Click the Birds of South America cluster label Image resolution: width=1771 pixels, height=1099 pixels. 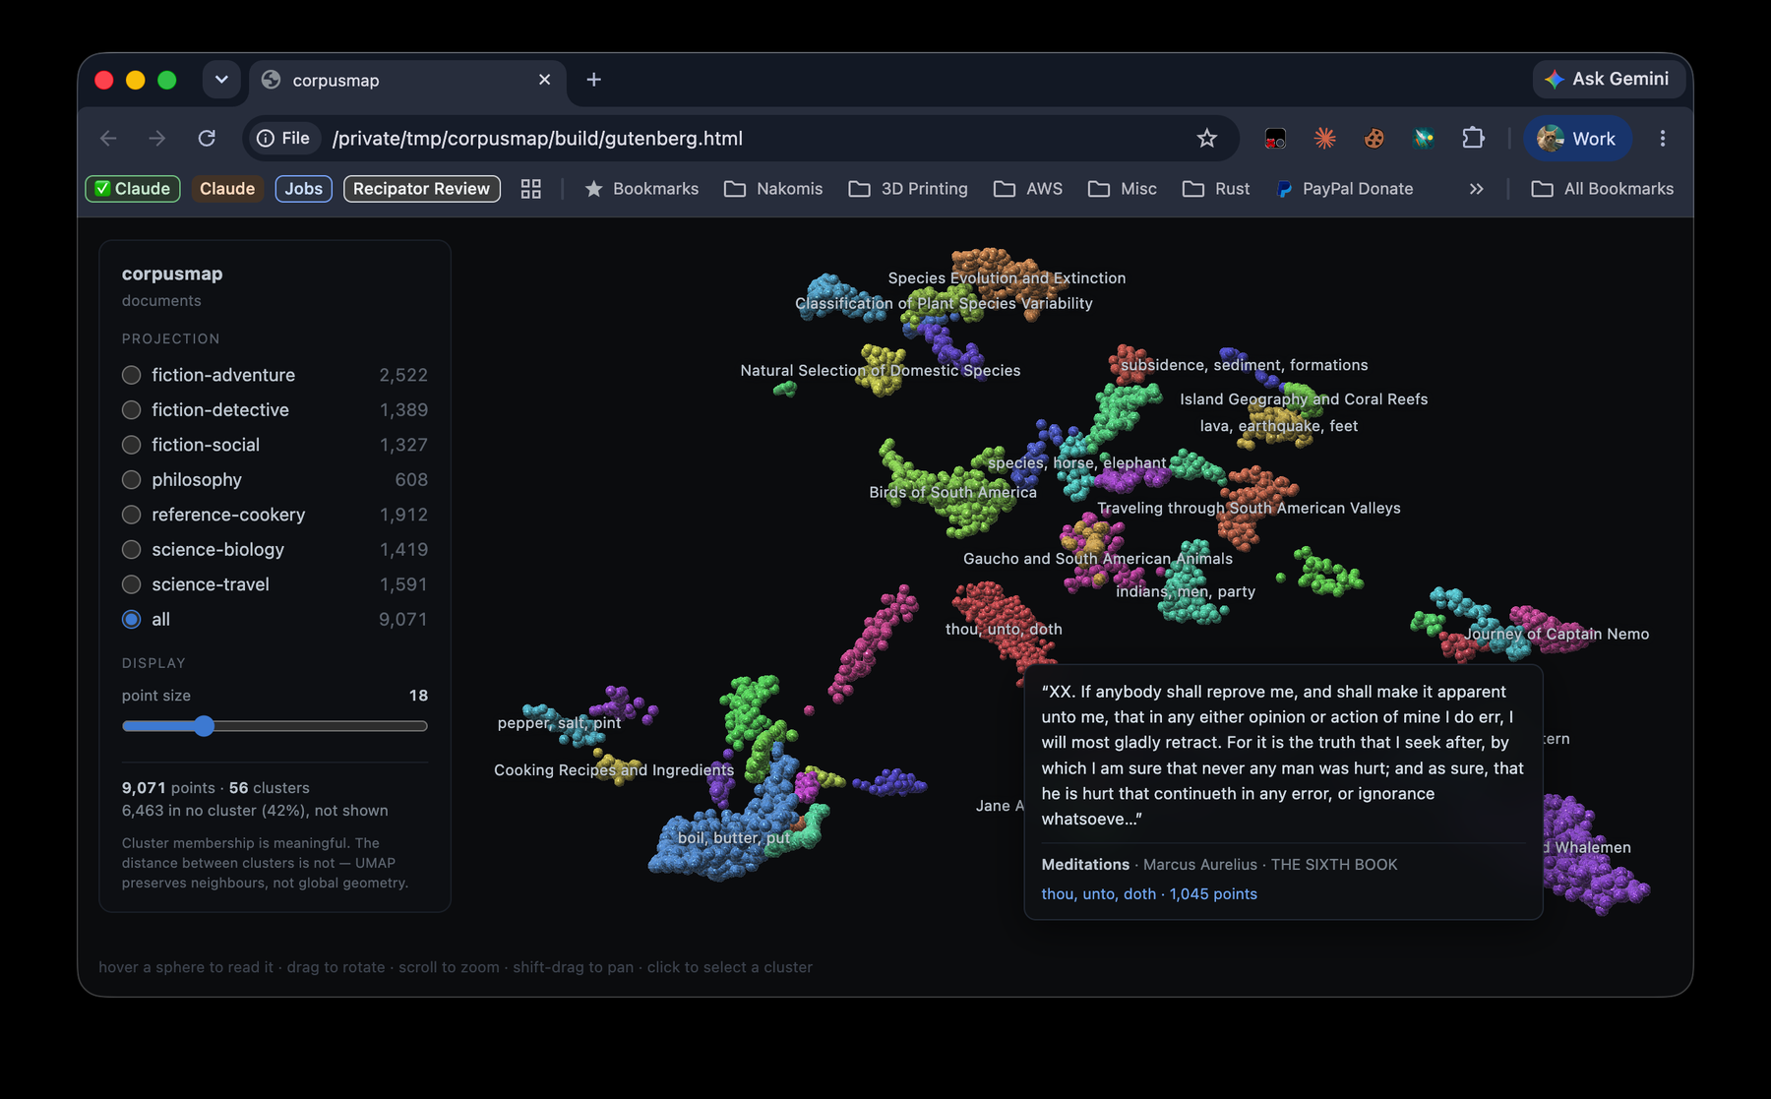tap(952, 492)
